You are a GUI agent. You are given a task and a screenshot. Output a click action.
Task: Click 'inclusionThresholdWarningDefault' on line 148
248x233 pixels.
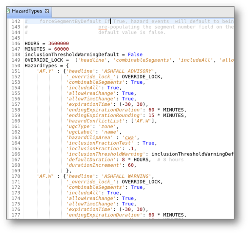(72, 54)
